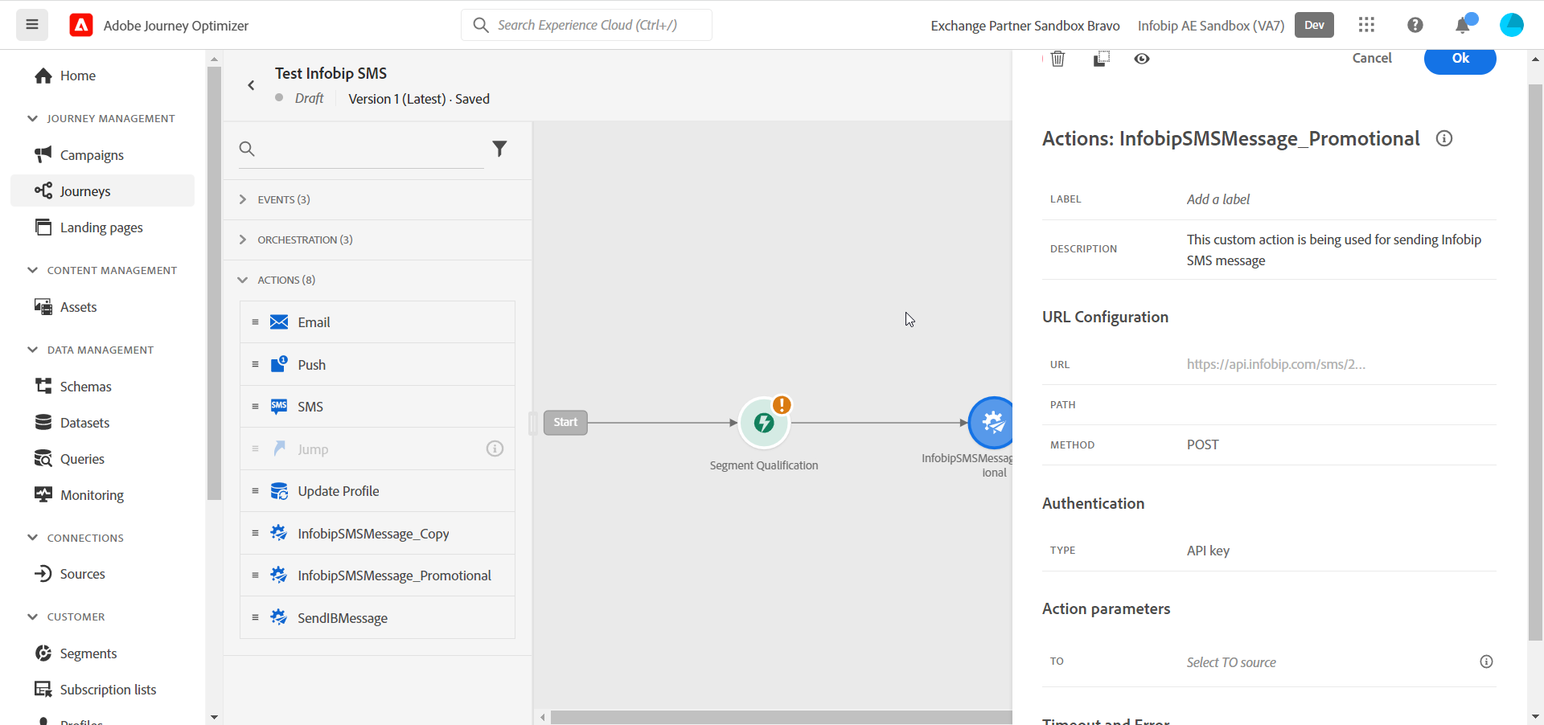Viewport: 1544px width, 725px height.
Task: Click the info icon next to action title
Action: pos(1444,138)
